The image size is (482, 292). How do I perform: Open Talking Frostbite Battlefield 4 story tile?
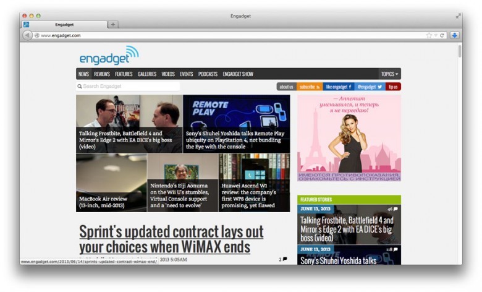(x=129, y=124)
